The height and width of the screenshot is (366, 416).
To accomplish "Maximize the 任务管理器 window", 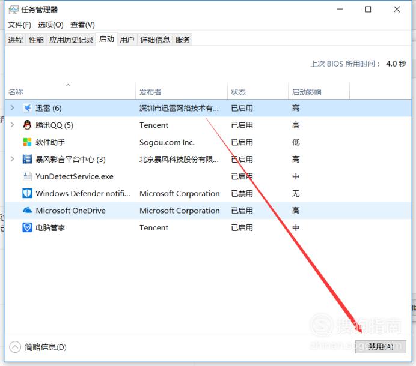I will [x=368, y=10].
